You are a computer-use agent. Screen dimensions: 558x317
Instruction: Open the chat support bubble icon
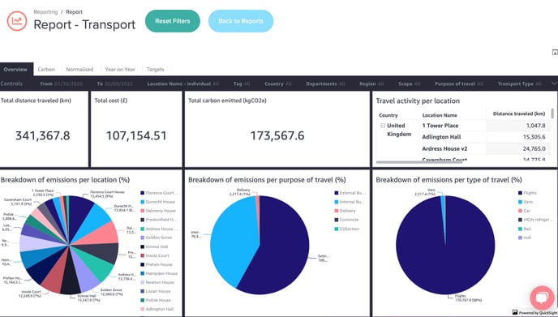(542, 298)
